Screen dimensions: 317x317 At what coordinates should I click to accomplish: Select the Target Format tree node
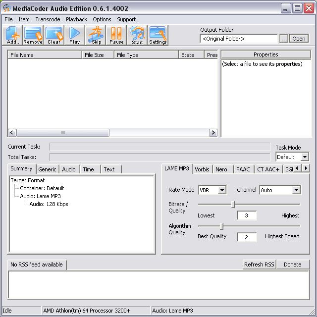28,180
